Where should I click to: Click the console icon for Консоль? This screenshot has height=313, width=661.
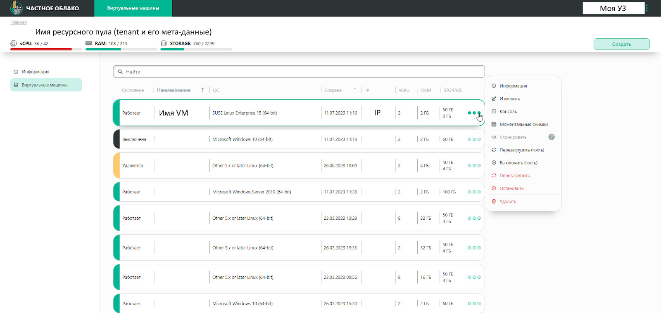[494, 111]
